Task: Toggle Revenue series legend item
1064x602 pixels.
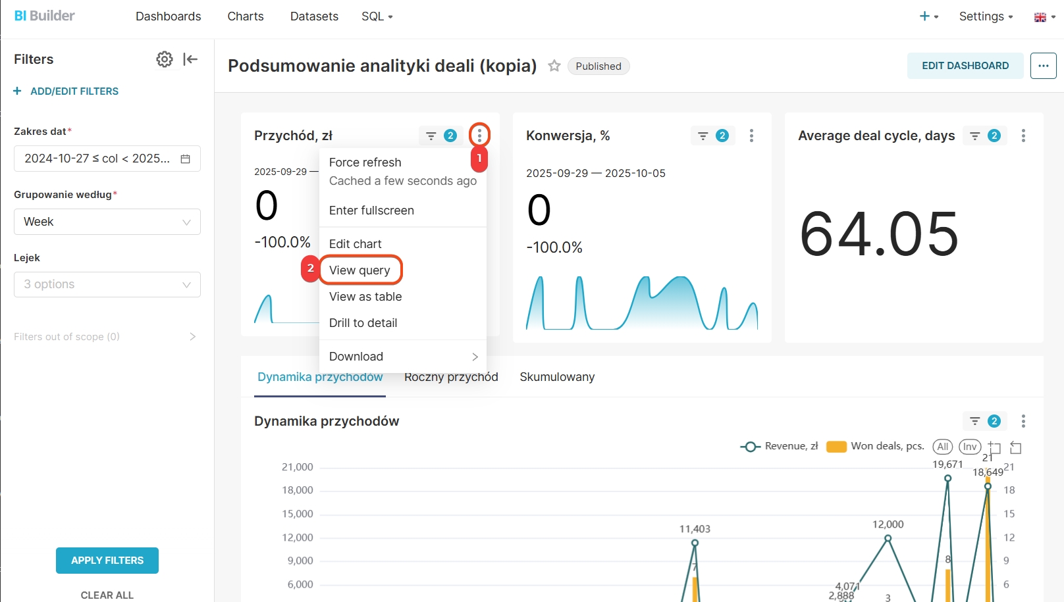Action: pyautogui.click(x=779, y=446)
